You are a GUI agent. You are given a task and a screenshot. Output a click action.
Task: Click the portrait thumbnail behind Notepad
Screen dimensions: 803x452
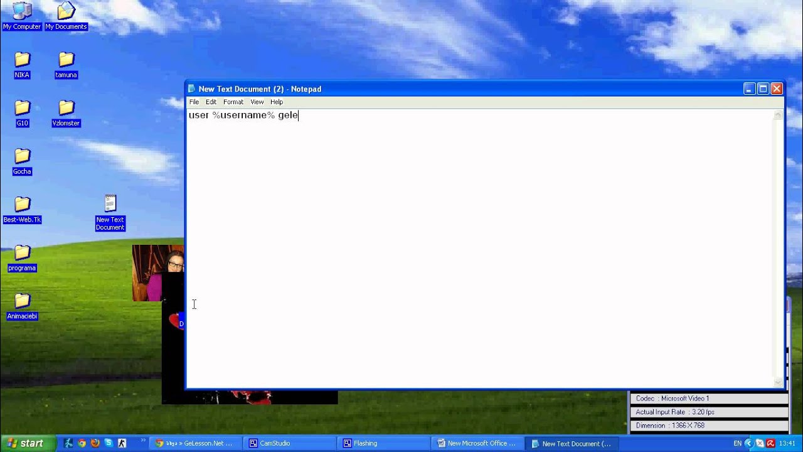[158, 273]
